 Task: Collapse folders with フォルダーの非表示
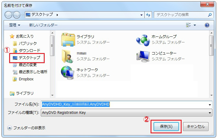click(x=26, y=128)
